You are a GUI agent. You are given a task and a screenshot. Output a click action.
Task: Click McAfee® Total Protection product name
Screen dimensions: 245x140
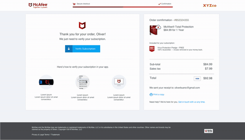coord(178,27)
